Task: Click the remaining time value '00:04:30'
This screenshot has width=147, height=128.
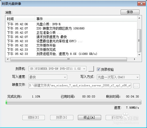Action: click(132, 96)
